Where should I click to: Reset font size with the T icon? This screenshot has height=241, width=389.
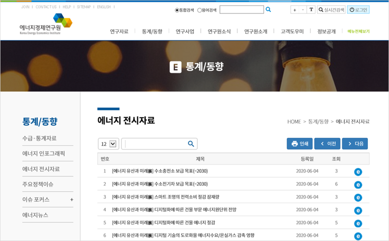[x=311, y=10]
